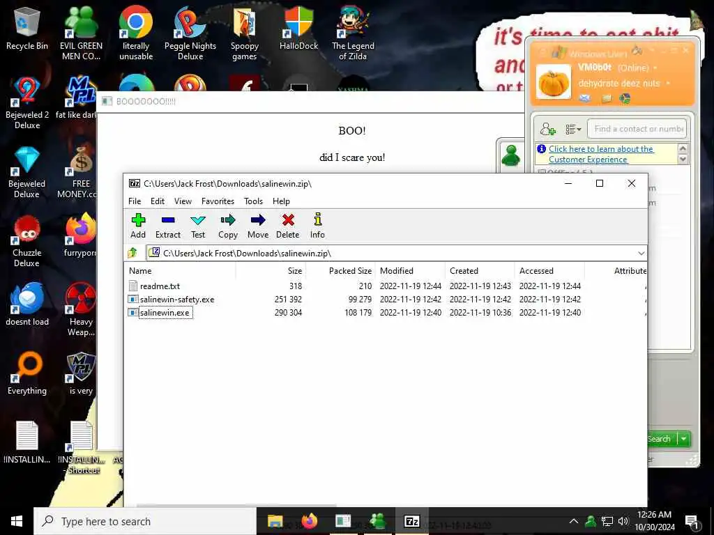This screenshot has width=714, height=535.
Task: Click the pumpkin profile picture in Messenger
Action: 553,82
